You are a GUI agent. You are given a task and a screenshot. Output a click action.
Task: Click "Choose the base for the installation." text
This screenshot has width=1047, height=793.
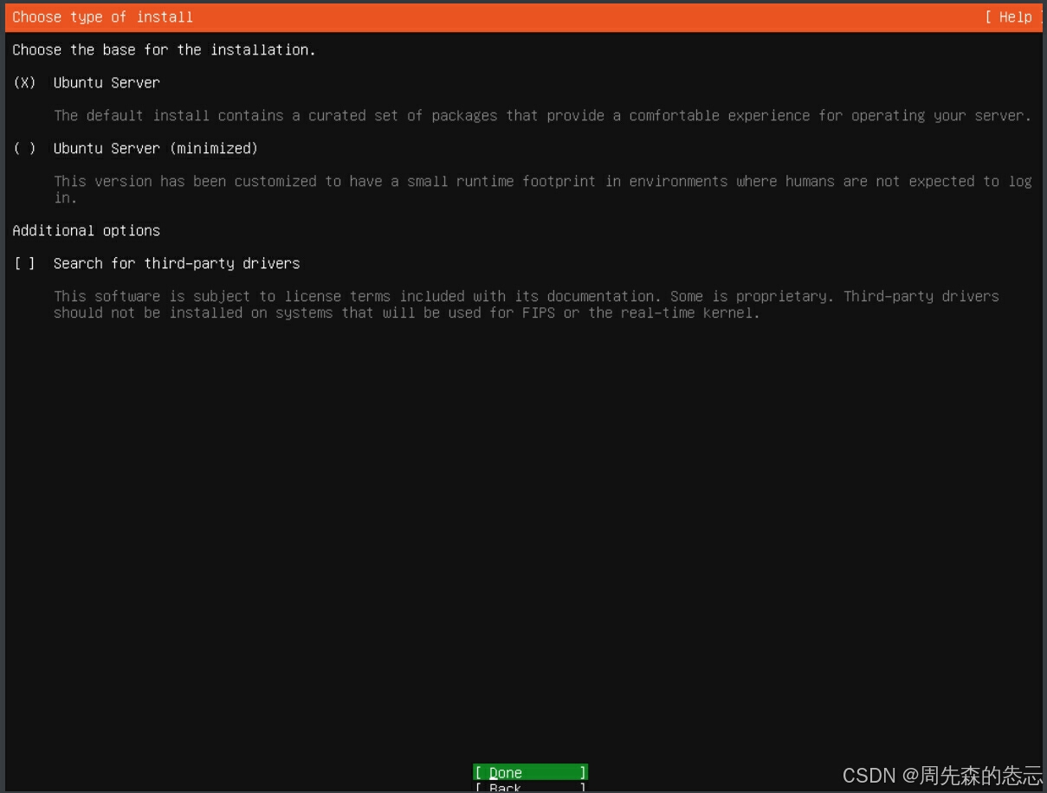(x=165, y=50)
